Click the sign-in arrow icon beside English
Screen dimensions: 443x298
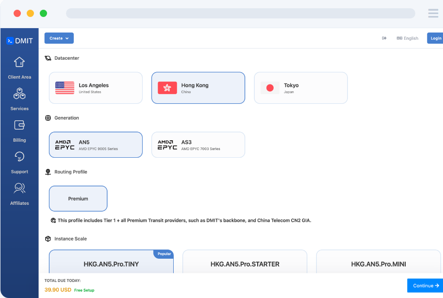tap(384, 38)
